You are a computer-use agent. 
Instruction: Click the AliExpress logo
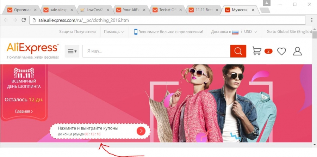[33, 48]
